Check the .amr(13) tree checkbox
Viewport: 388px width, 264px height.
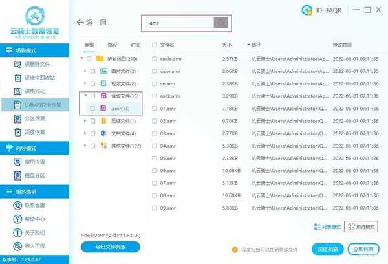point(92,109)
